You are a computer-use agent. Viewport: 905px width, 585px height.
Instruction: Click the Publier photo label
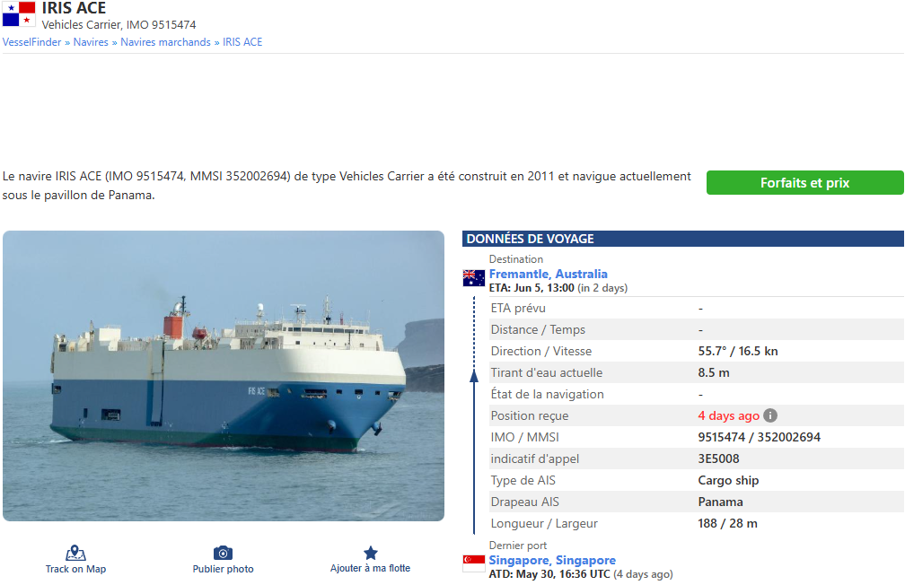[223, 569]
